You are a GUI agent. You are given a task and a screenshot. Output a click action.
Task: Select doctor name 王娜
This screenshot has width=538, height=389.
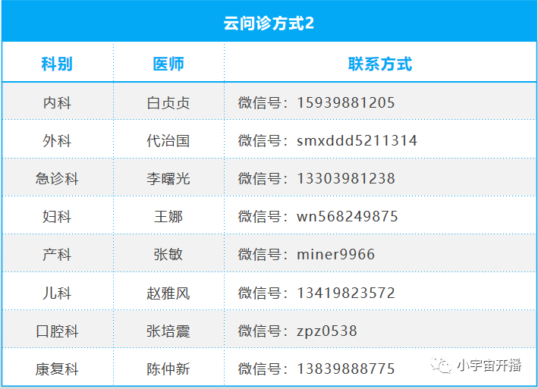[168, 217]
